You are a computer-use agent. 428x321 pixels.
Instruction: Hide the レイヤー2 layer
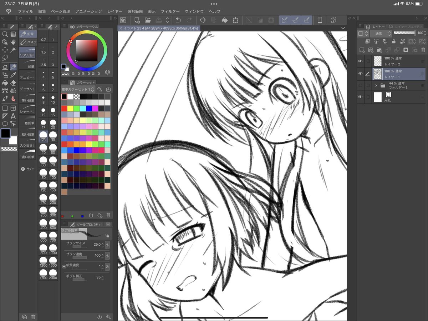pyautogui.click(x=360, y=61)
